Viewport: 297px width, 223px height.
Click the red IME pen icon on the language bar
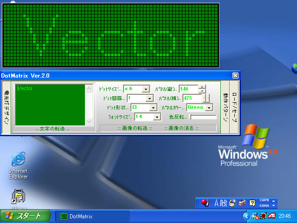coord(205,203)
